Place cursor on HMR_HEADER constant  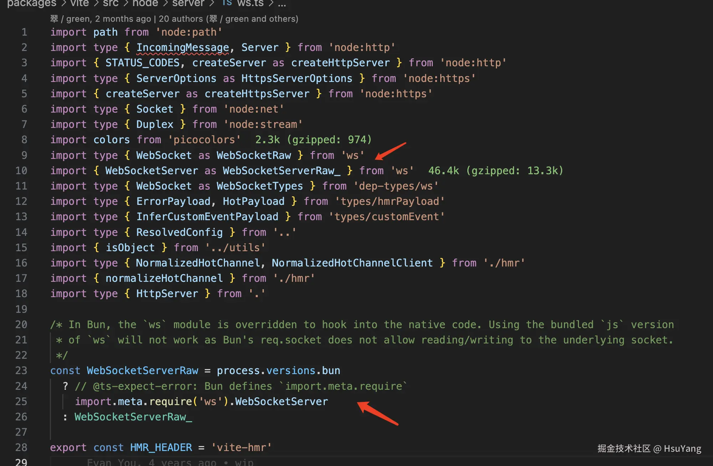(x=161, y=447)
